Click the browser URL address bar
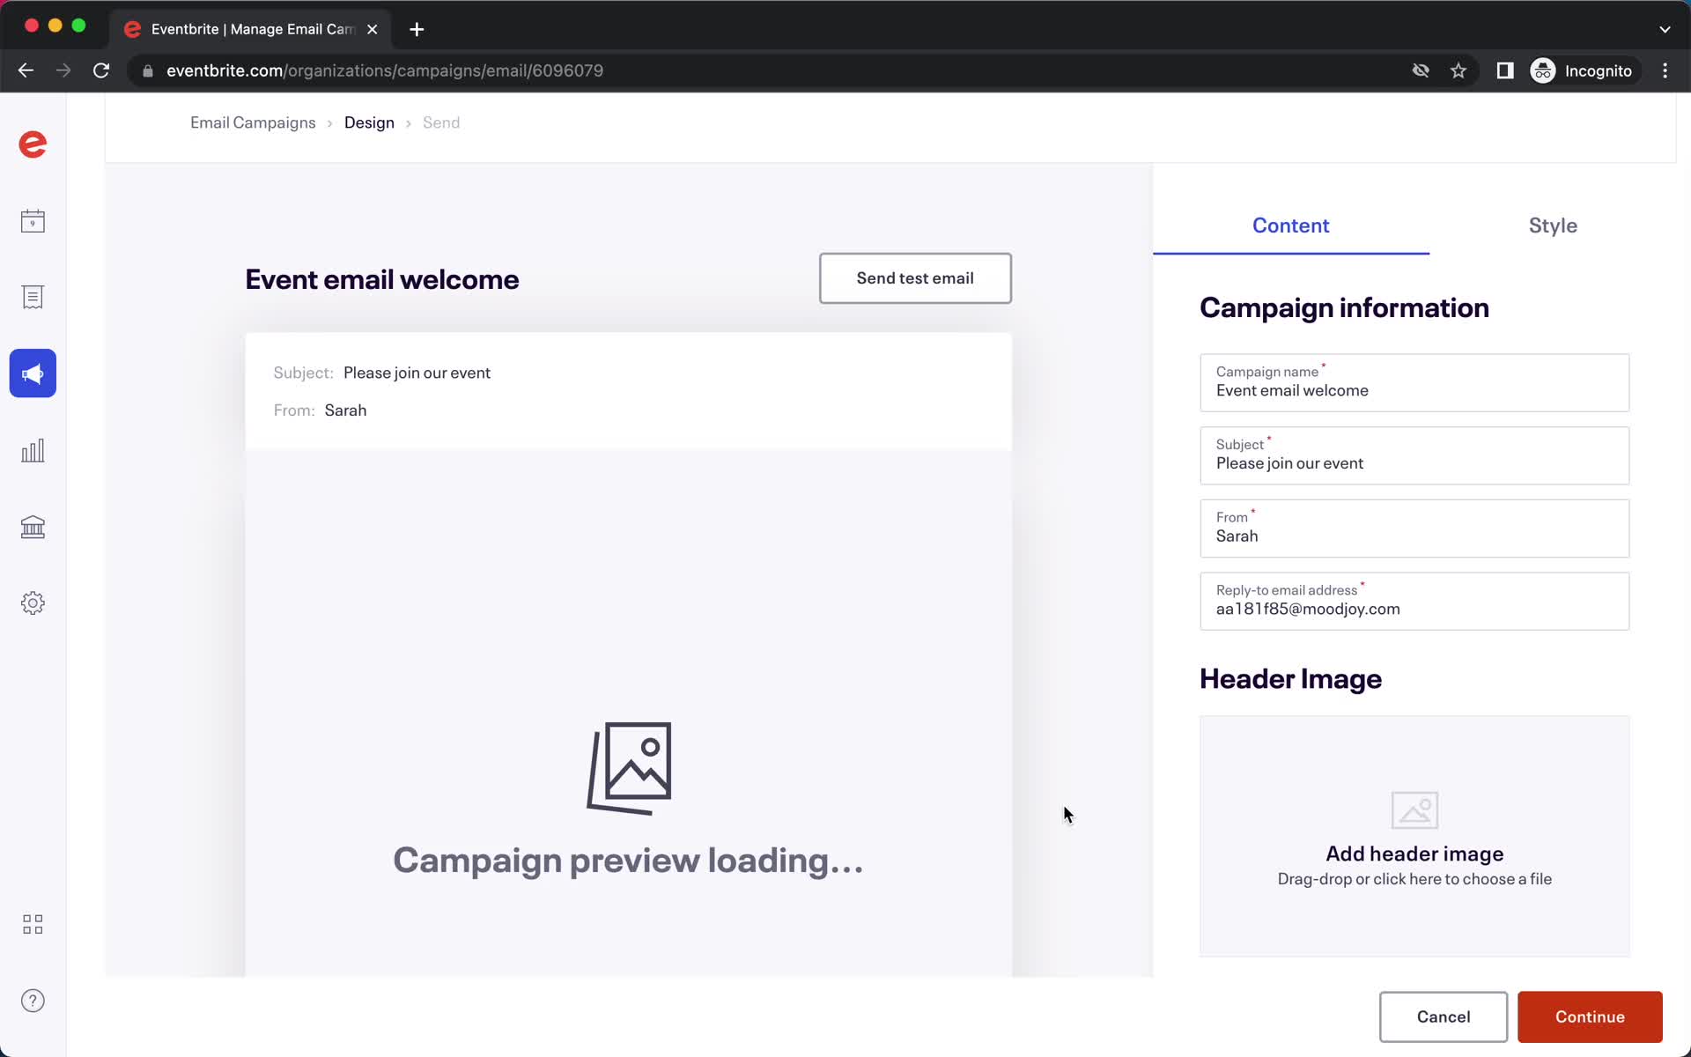1691x1057 pixels. tap(766, 70)
